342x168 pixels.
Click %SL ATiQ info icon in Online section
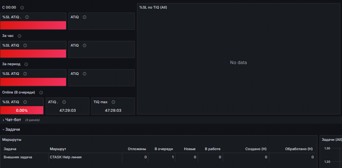(x=25, y=102)
